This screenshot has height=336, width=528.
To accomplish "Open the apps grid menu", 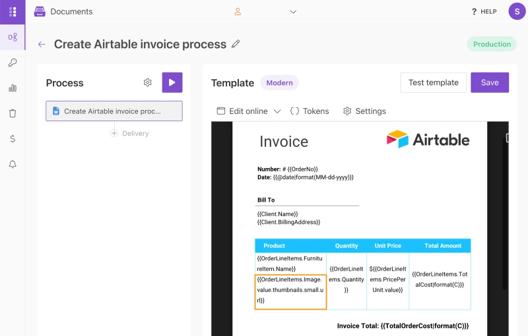I will (x=13, y=12).
